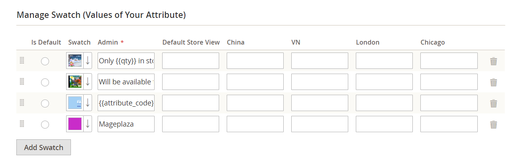
Task: Mark "Will be available" row as default
Action: click(x=45, y=82)
